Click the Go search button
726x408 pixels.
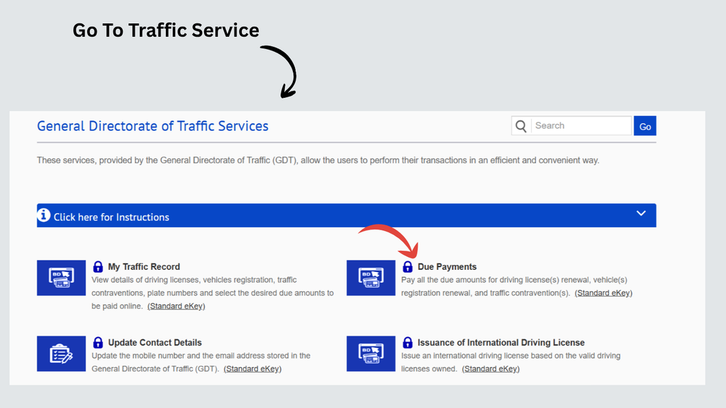click(645, 126)
